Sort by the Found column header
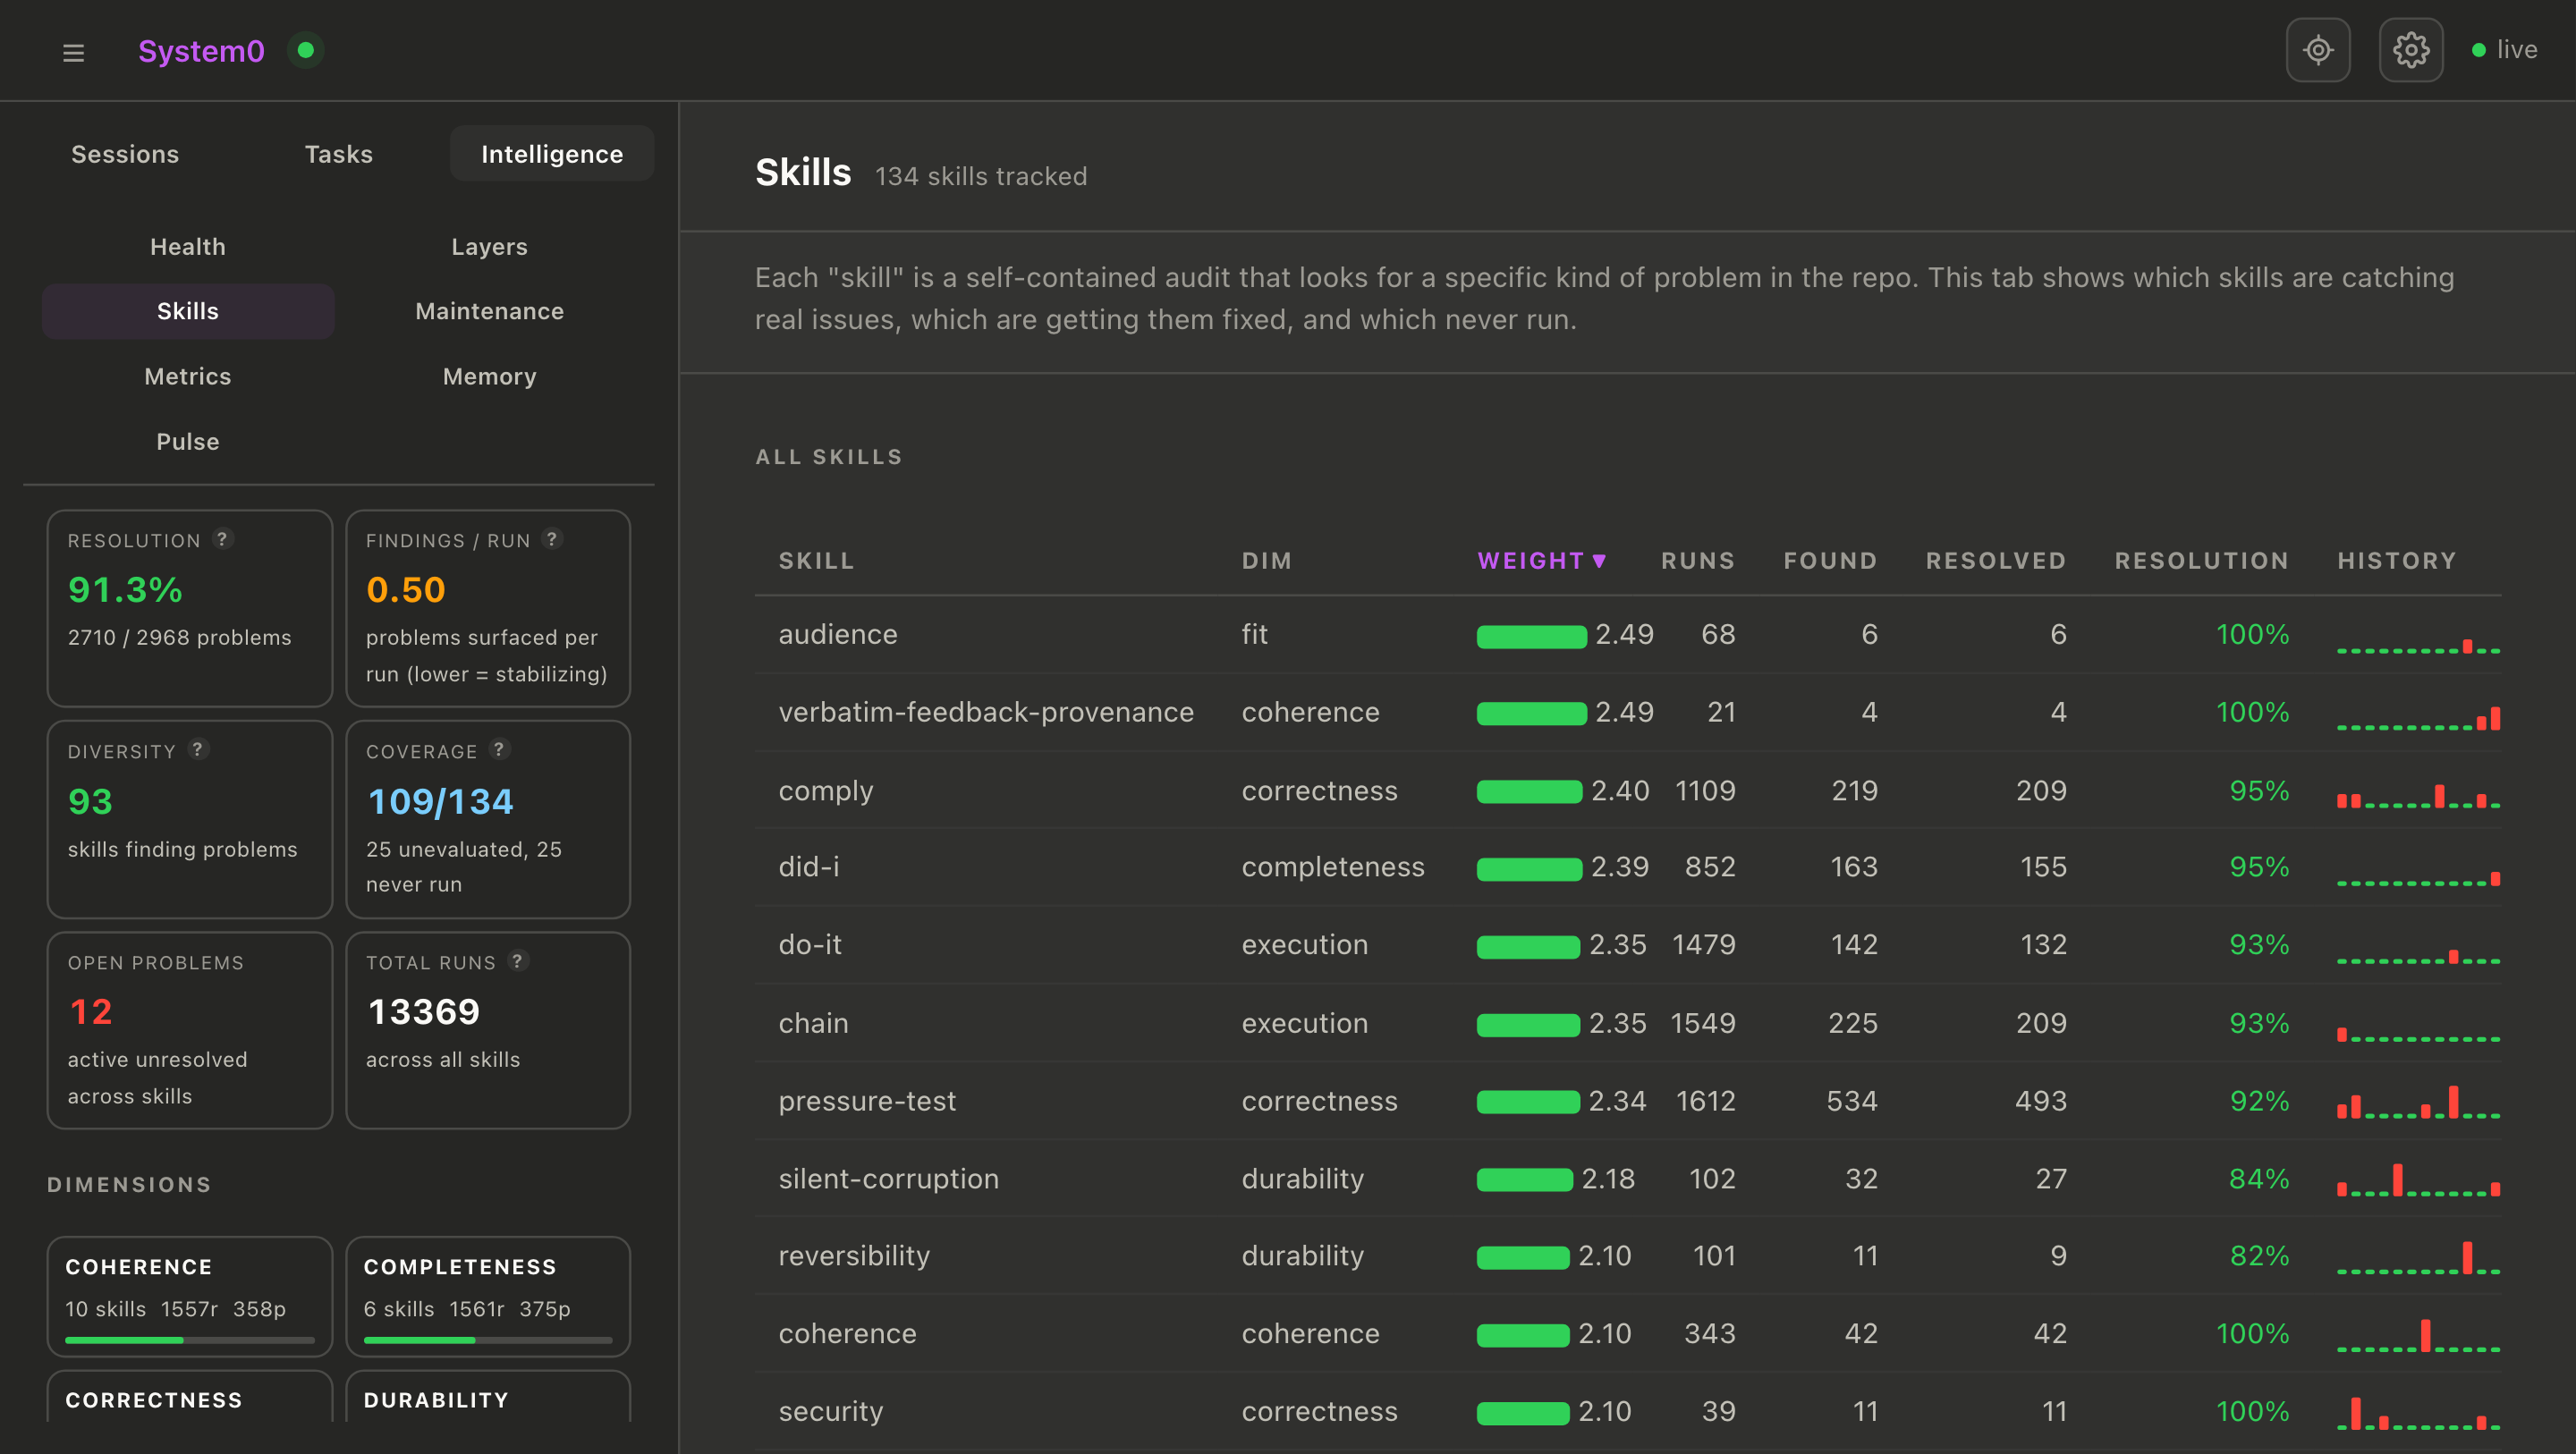This screenshot has height=1454, width=2576. [1830, 561]
